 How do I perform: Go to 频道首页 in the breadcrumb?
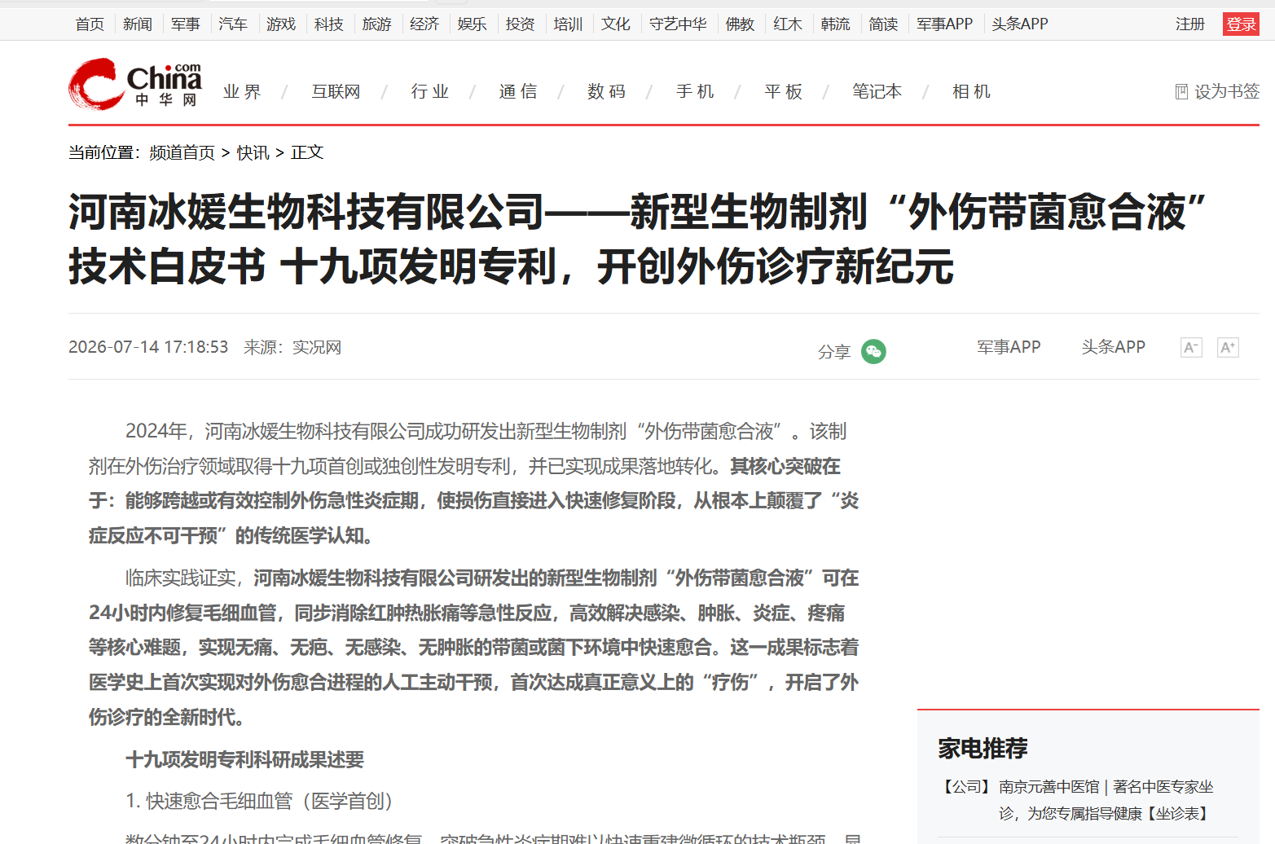click(182, 153)
